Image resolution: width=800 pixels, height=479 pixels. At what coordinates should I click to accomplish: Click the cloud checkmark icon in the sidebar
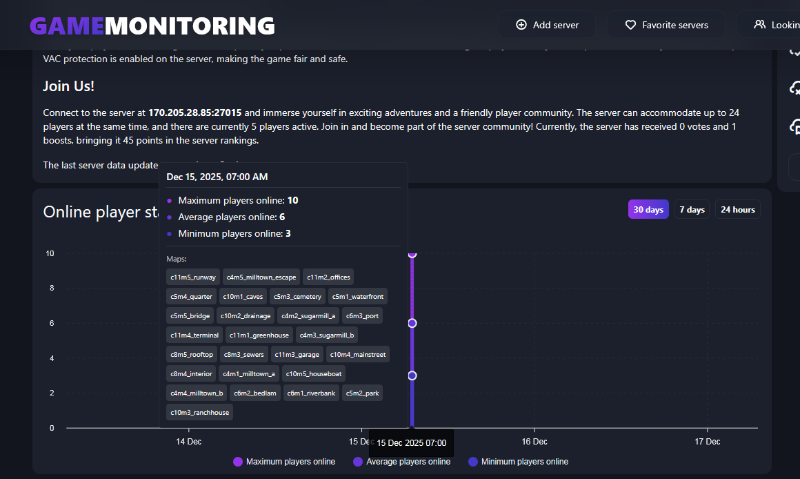[795, 51]
